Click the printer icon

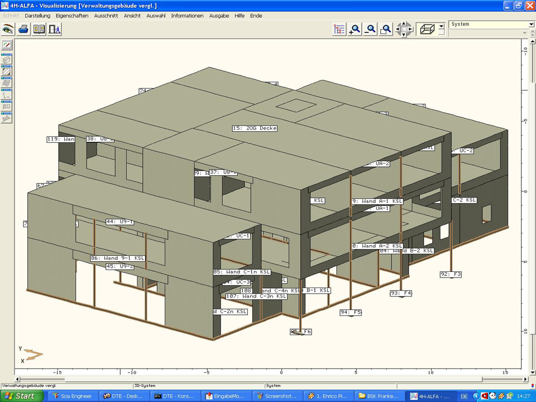[23, 29]
